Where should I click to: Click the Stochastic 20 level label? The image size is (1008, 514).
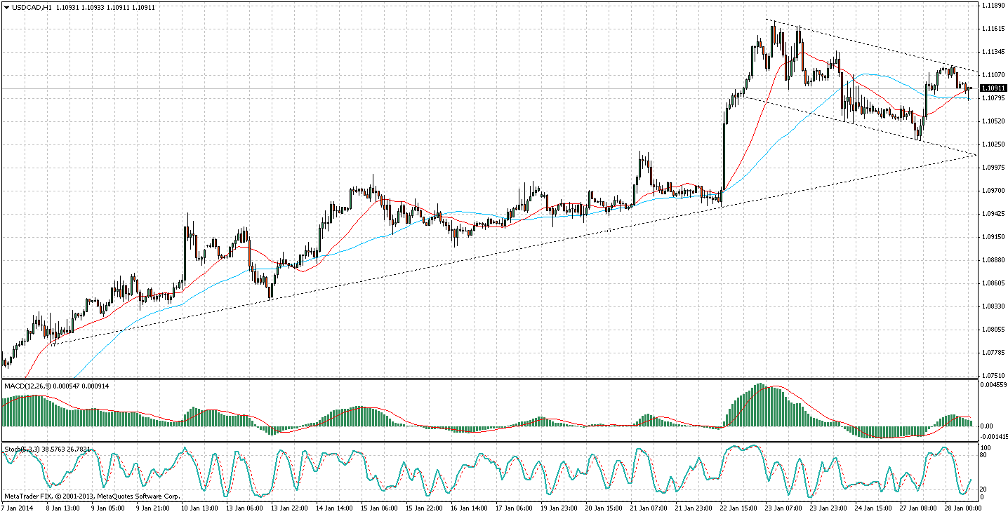tap(985, 489)
